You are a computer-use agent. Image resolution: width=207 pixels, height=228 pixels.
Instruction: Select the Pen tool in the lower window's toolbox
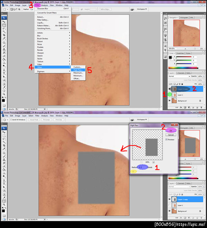tap(4, 181)
